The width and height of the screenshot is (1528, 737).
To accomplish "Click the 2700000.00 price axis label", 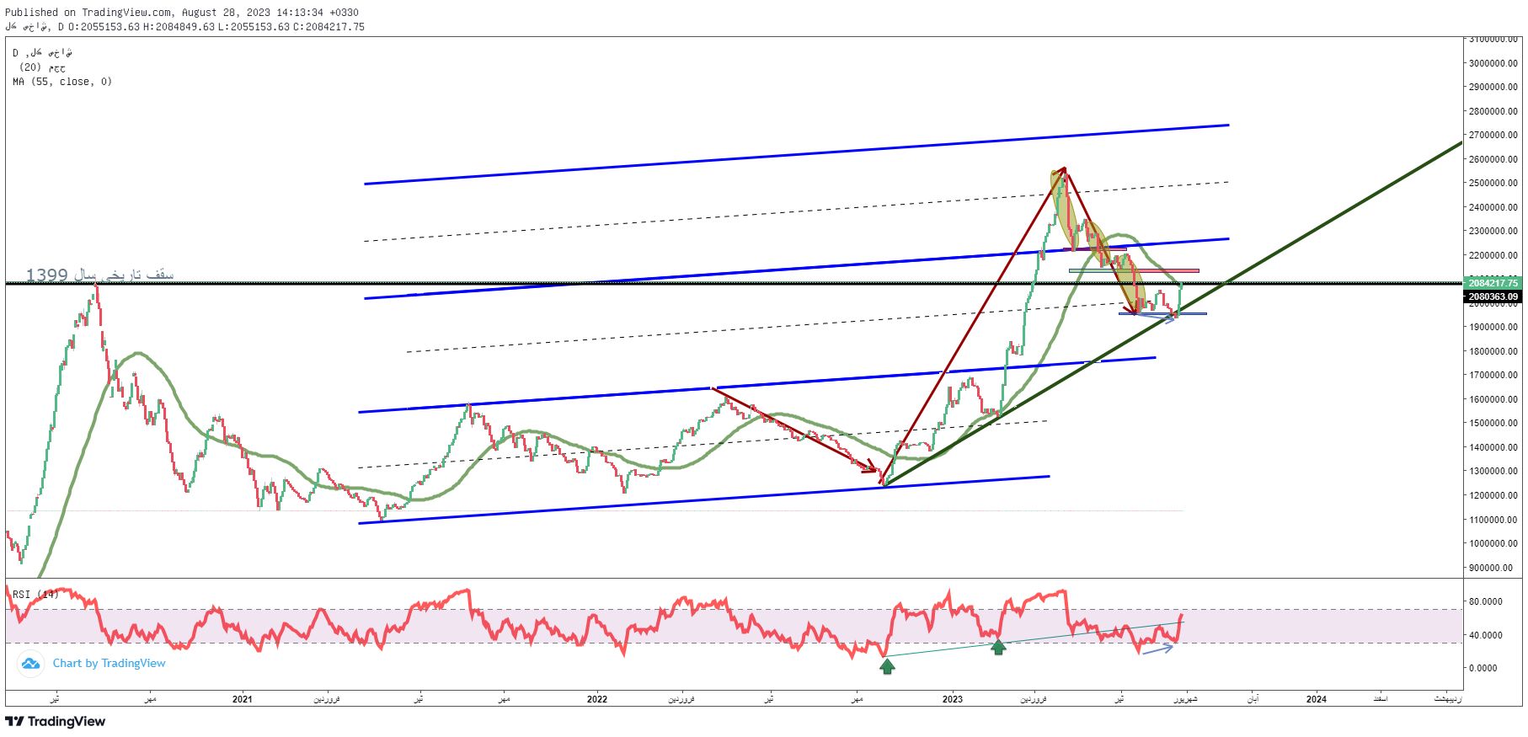I will point(1493,135).
